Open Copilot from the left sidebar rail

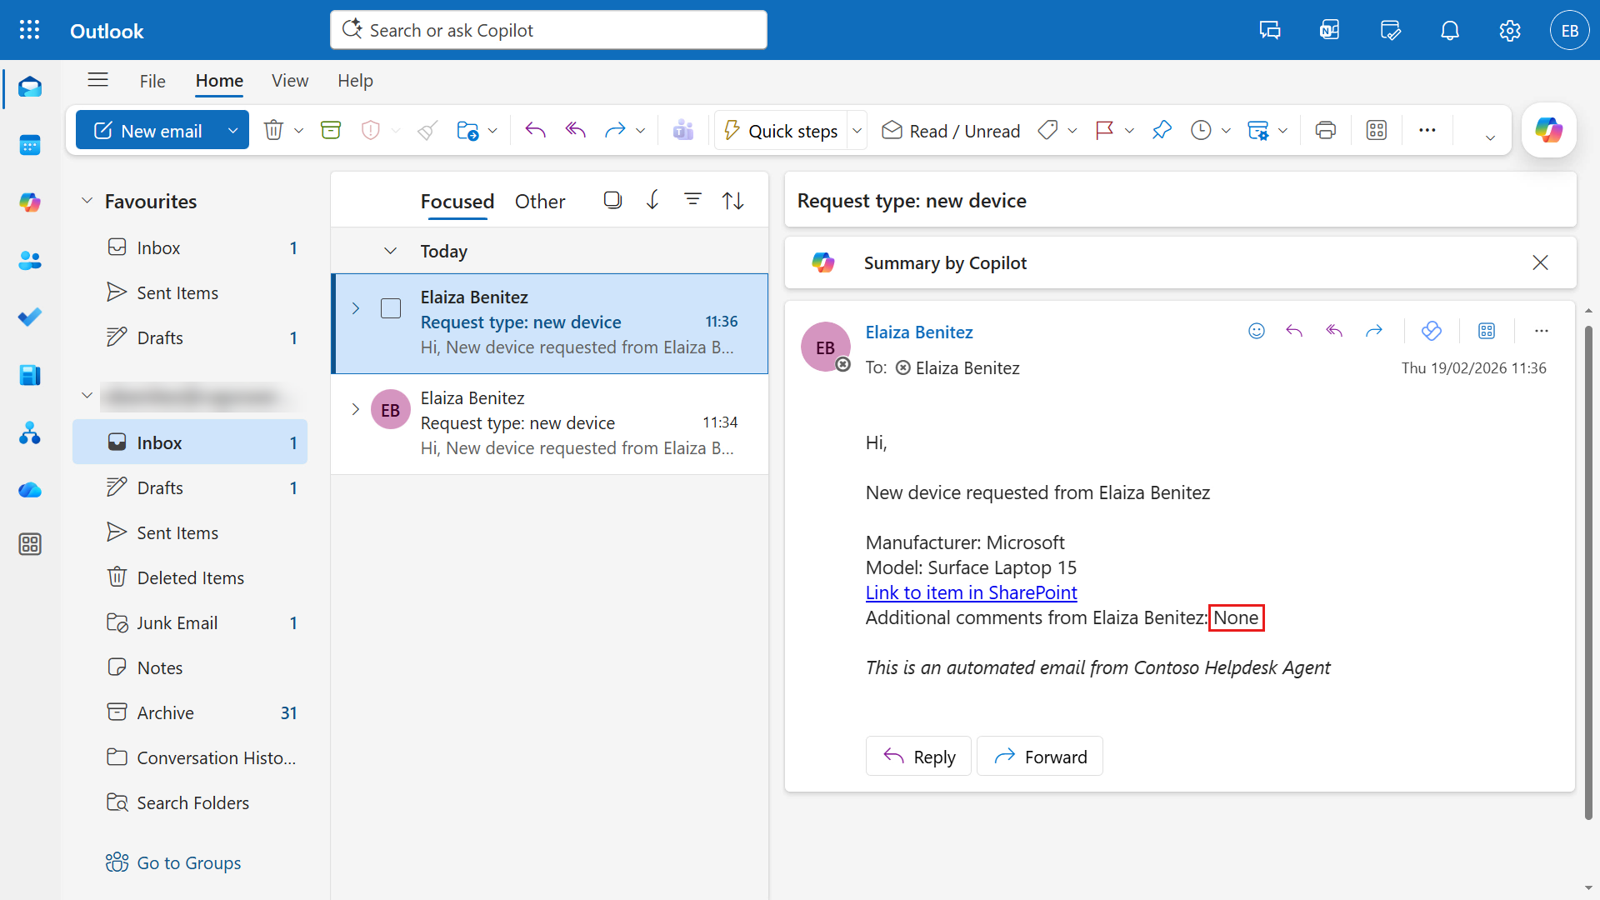point(30,202)
